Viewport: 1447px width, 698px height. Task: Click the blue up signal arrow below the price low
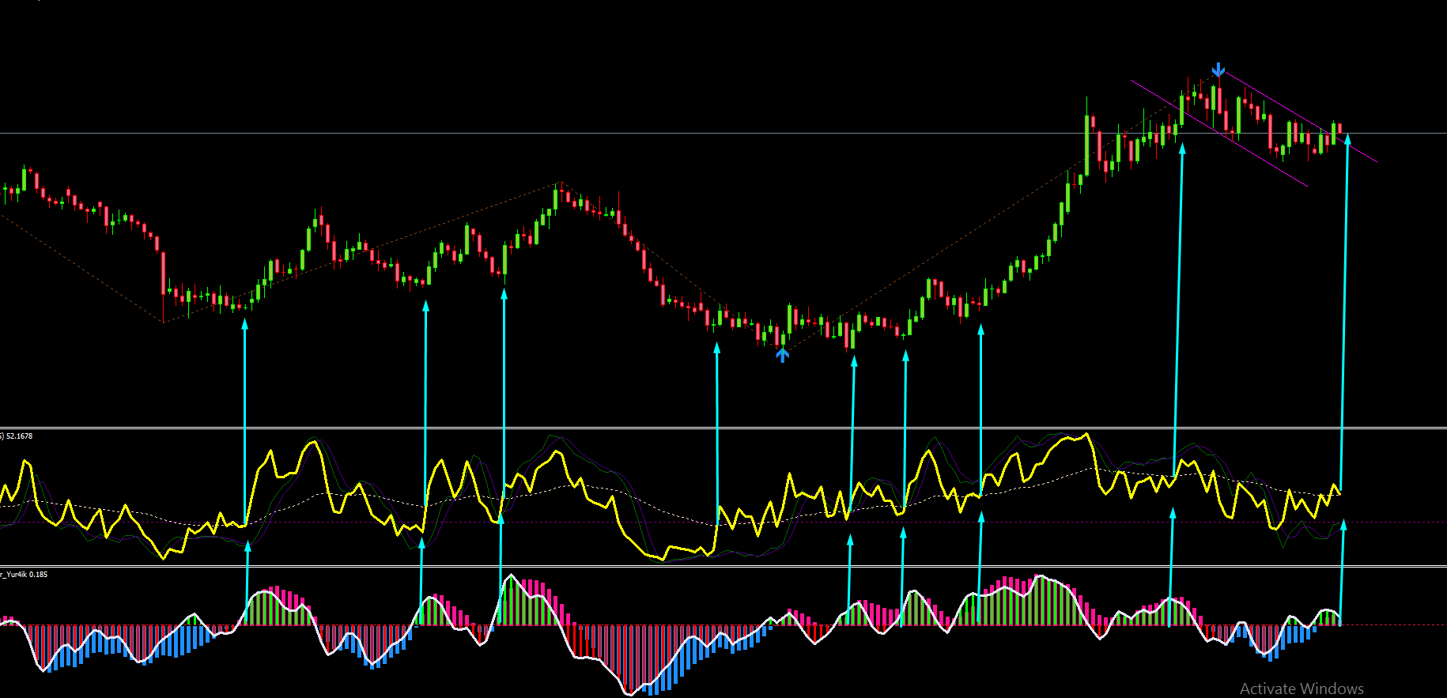782,355
